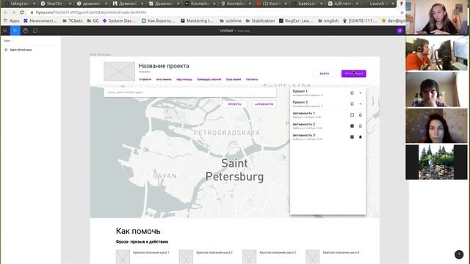Open the System Das... bookmark
The width and height of the screenshot is (470, 264).
[119, 21]
